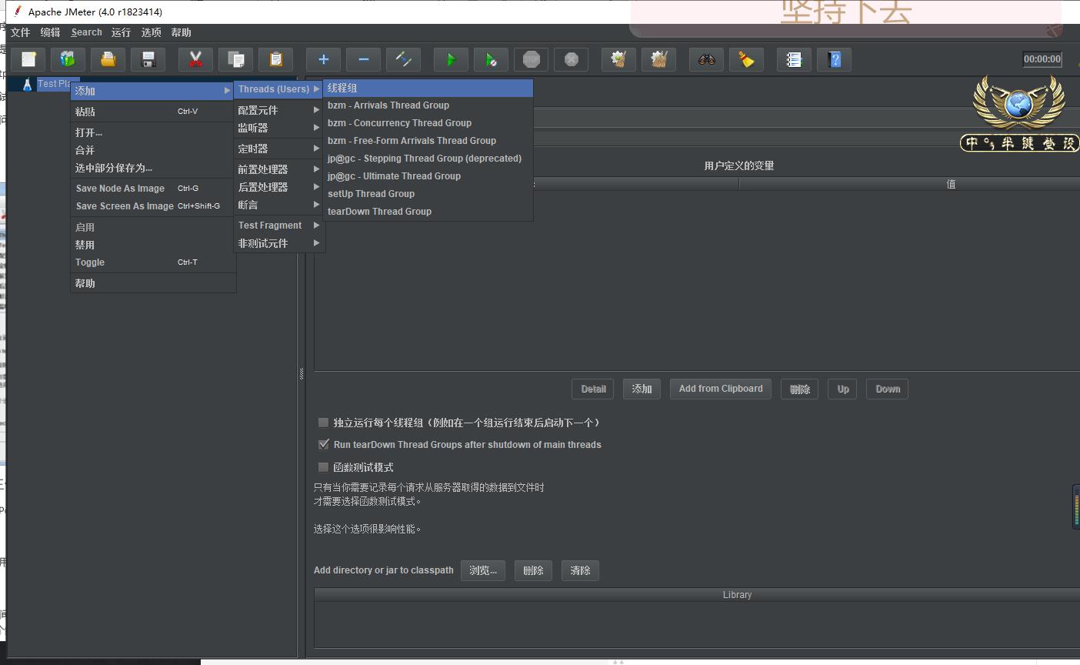Click the 浏览... classpath button
The width and height of the screenshot is (1080, 665).
[483, 570]
